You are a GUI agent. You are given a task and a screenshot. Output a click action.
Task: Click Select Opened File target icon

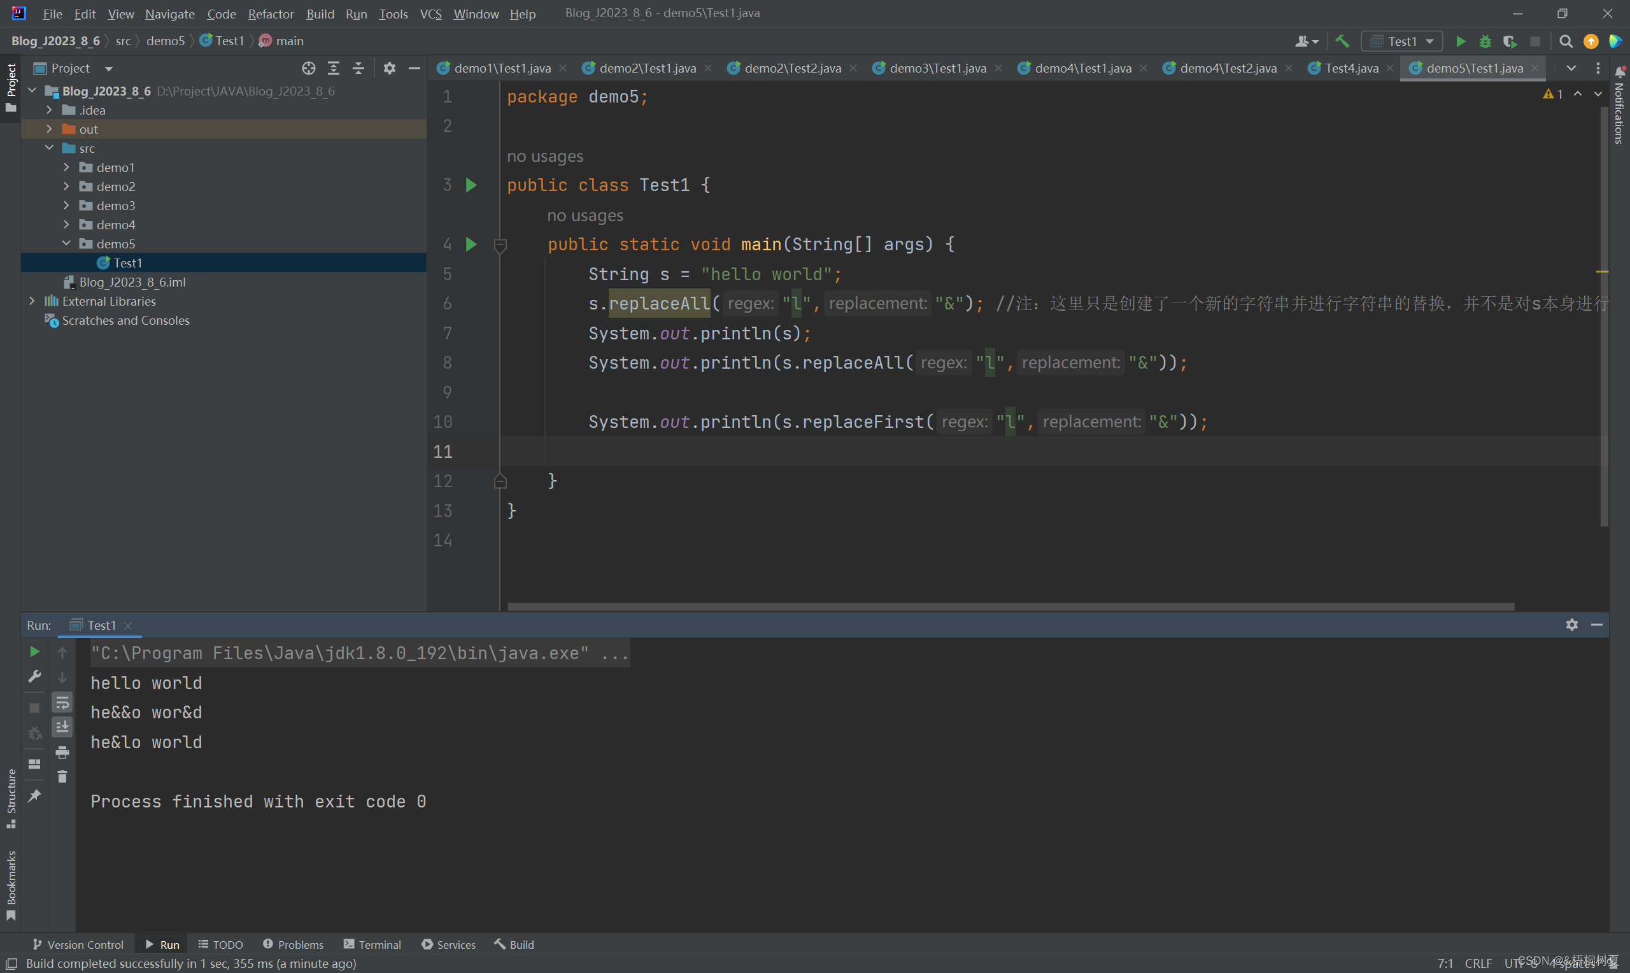coord(309,68)
